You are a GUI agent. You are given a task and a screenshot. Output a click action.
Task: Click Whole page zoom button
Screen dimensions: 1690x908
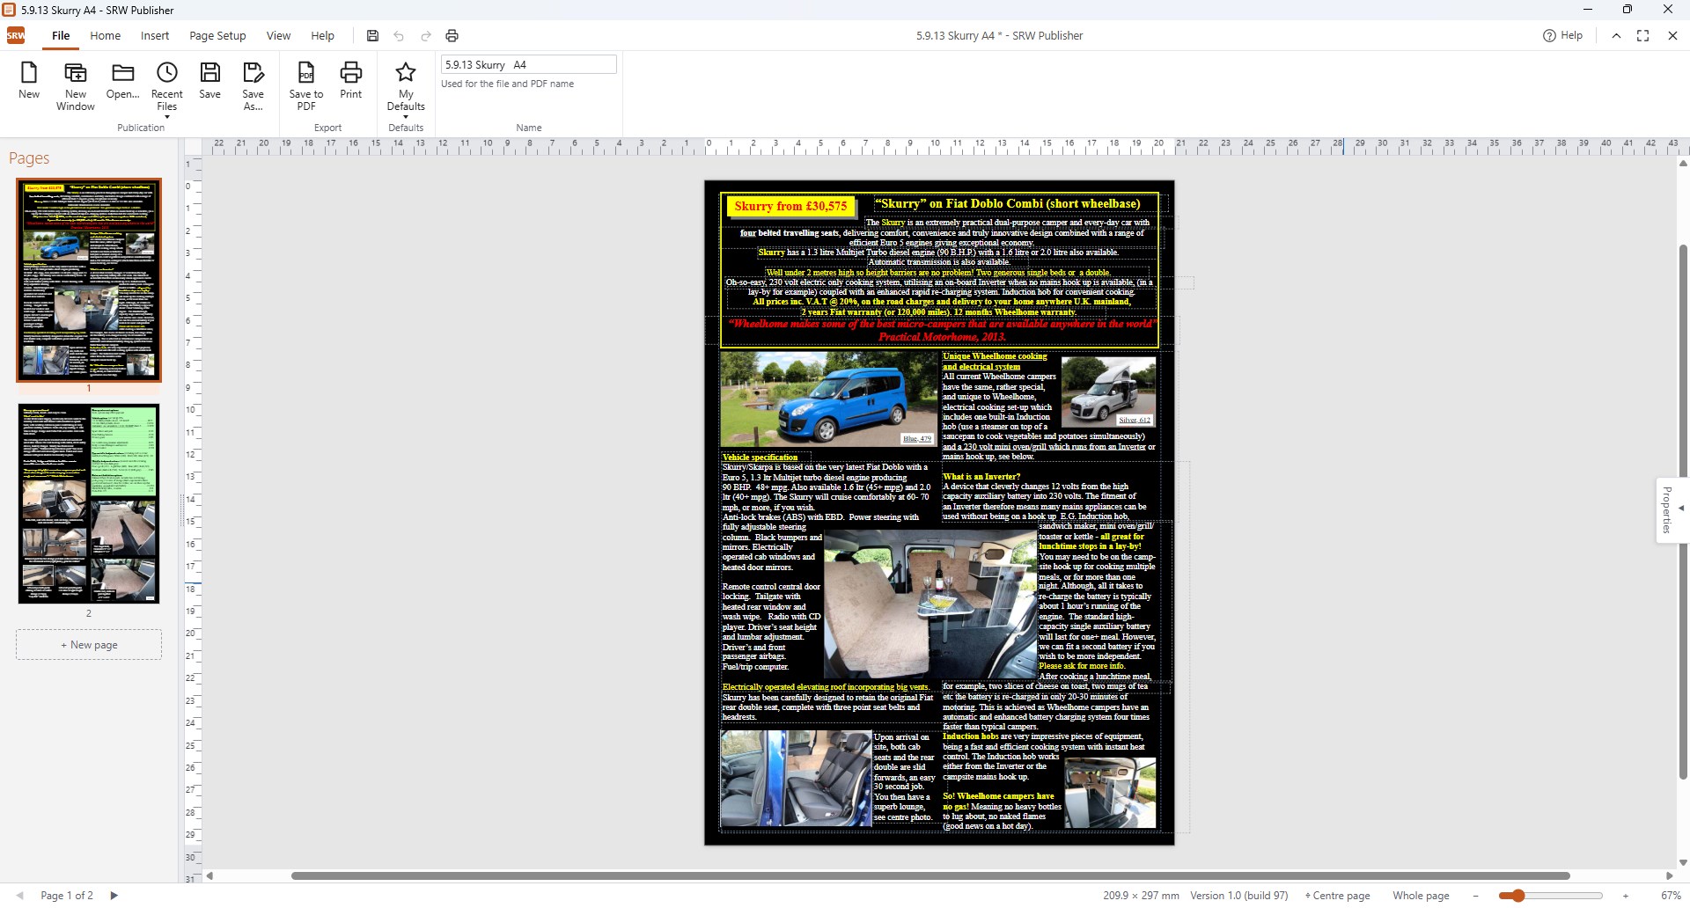(x=1421, y=896)
